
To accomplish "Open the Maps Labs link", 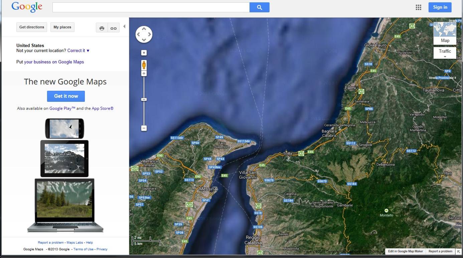I will [x=75, y=243].
